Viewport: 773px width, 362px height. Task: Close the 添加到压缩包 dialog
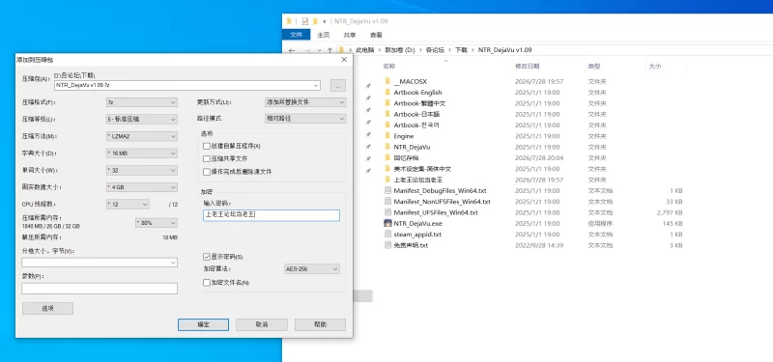(x=344, y=60)
